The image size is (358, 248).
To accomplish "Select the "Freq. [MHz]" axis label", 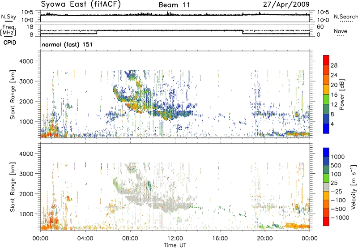I will 8,30.
